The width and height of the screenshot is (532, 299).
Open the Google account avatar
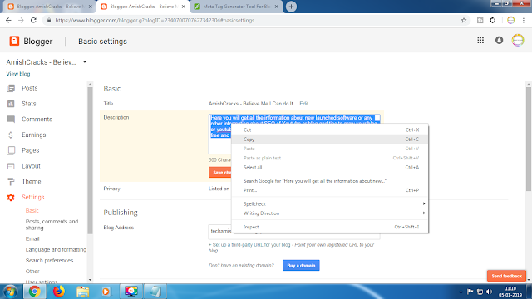pos(518,41)
